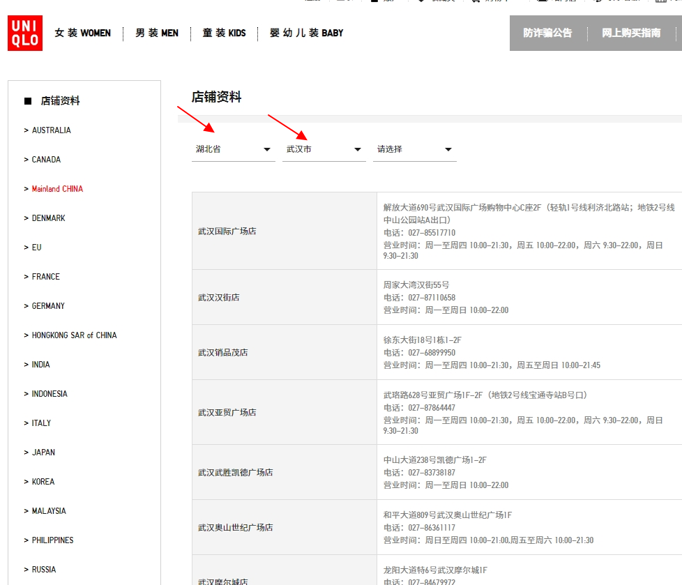Screen dimensions: 682x585
Task: Select GERMANY in the sidebar
Action: (48, 306)
